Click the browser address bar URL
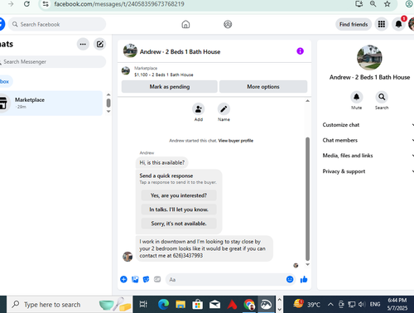Screen dimensions: 414x313 click(119, 4)
